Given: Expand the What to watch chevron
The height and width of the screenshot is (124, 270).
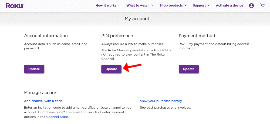Looking at the screenshot, I should point(152,6).
